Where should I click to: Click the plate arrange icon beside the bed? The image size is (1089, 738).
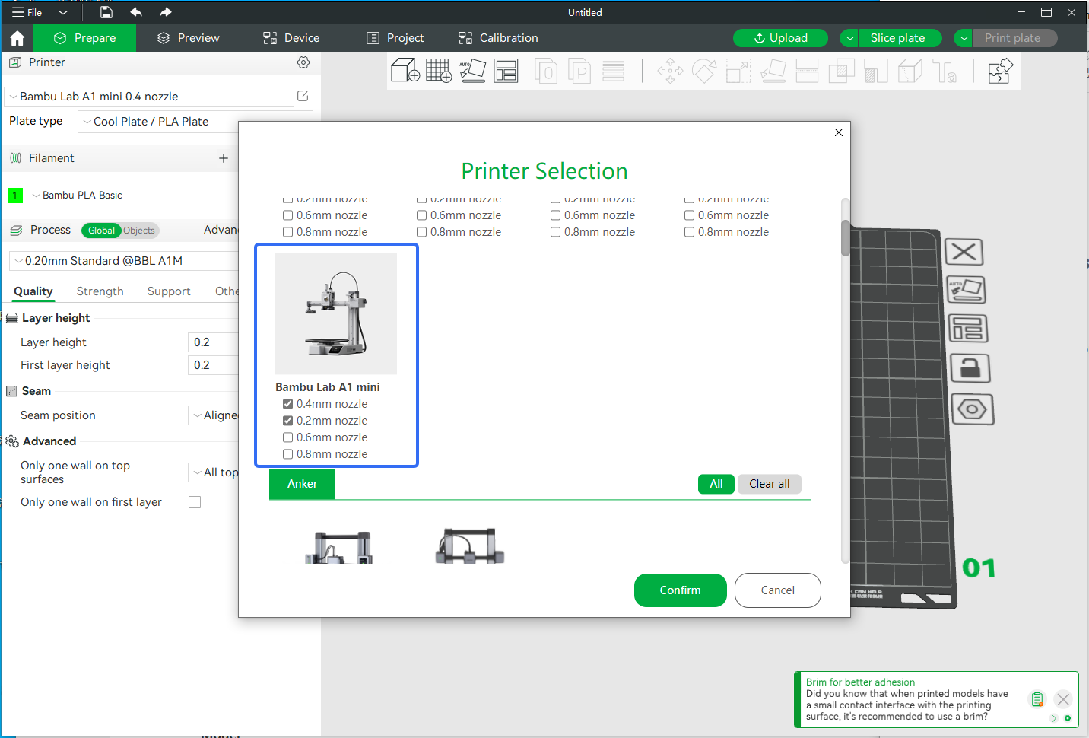pos(968,329)
